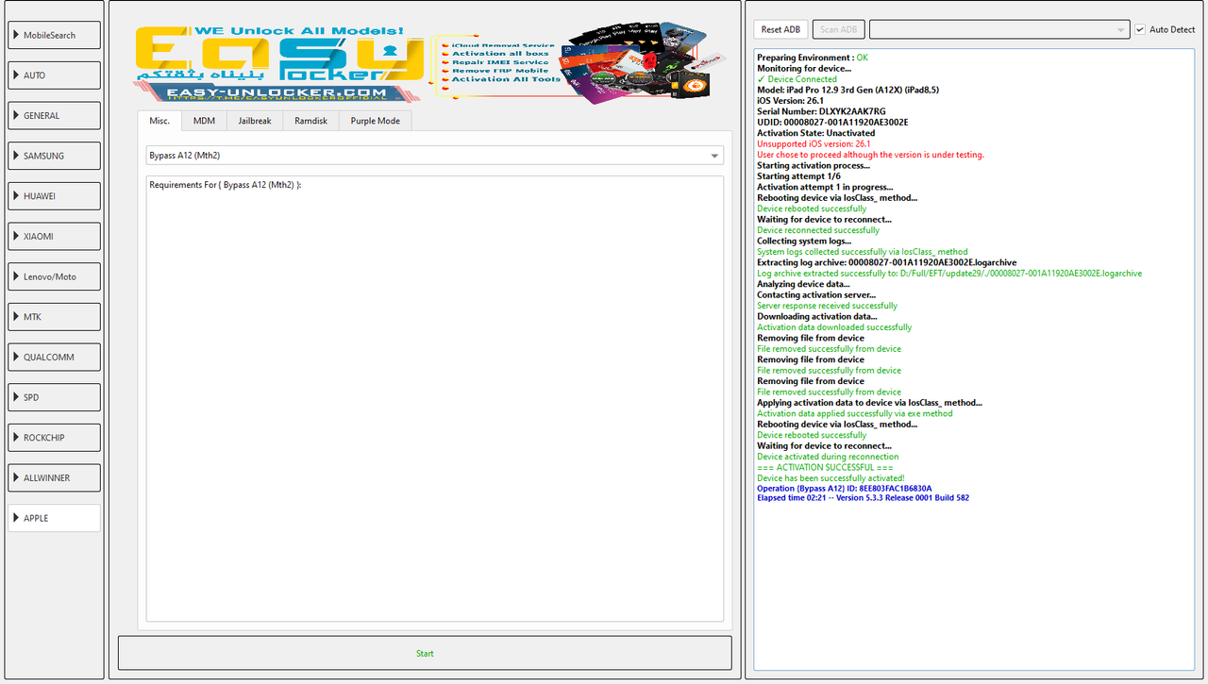This screenshot has height=684, width=1208.
Task: Select the APPLE category
Action: coord(55,518)
